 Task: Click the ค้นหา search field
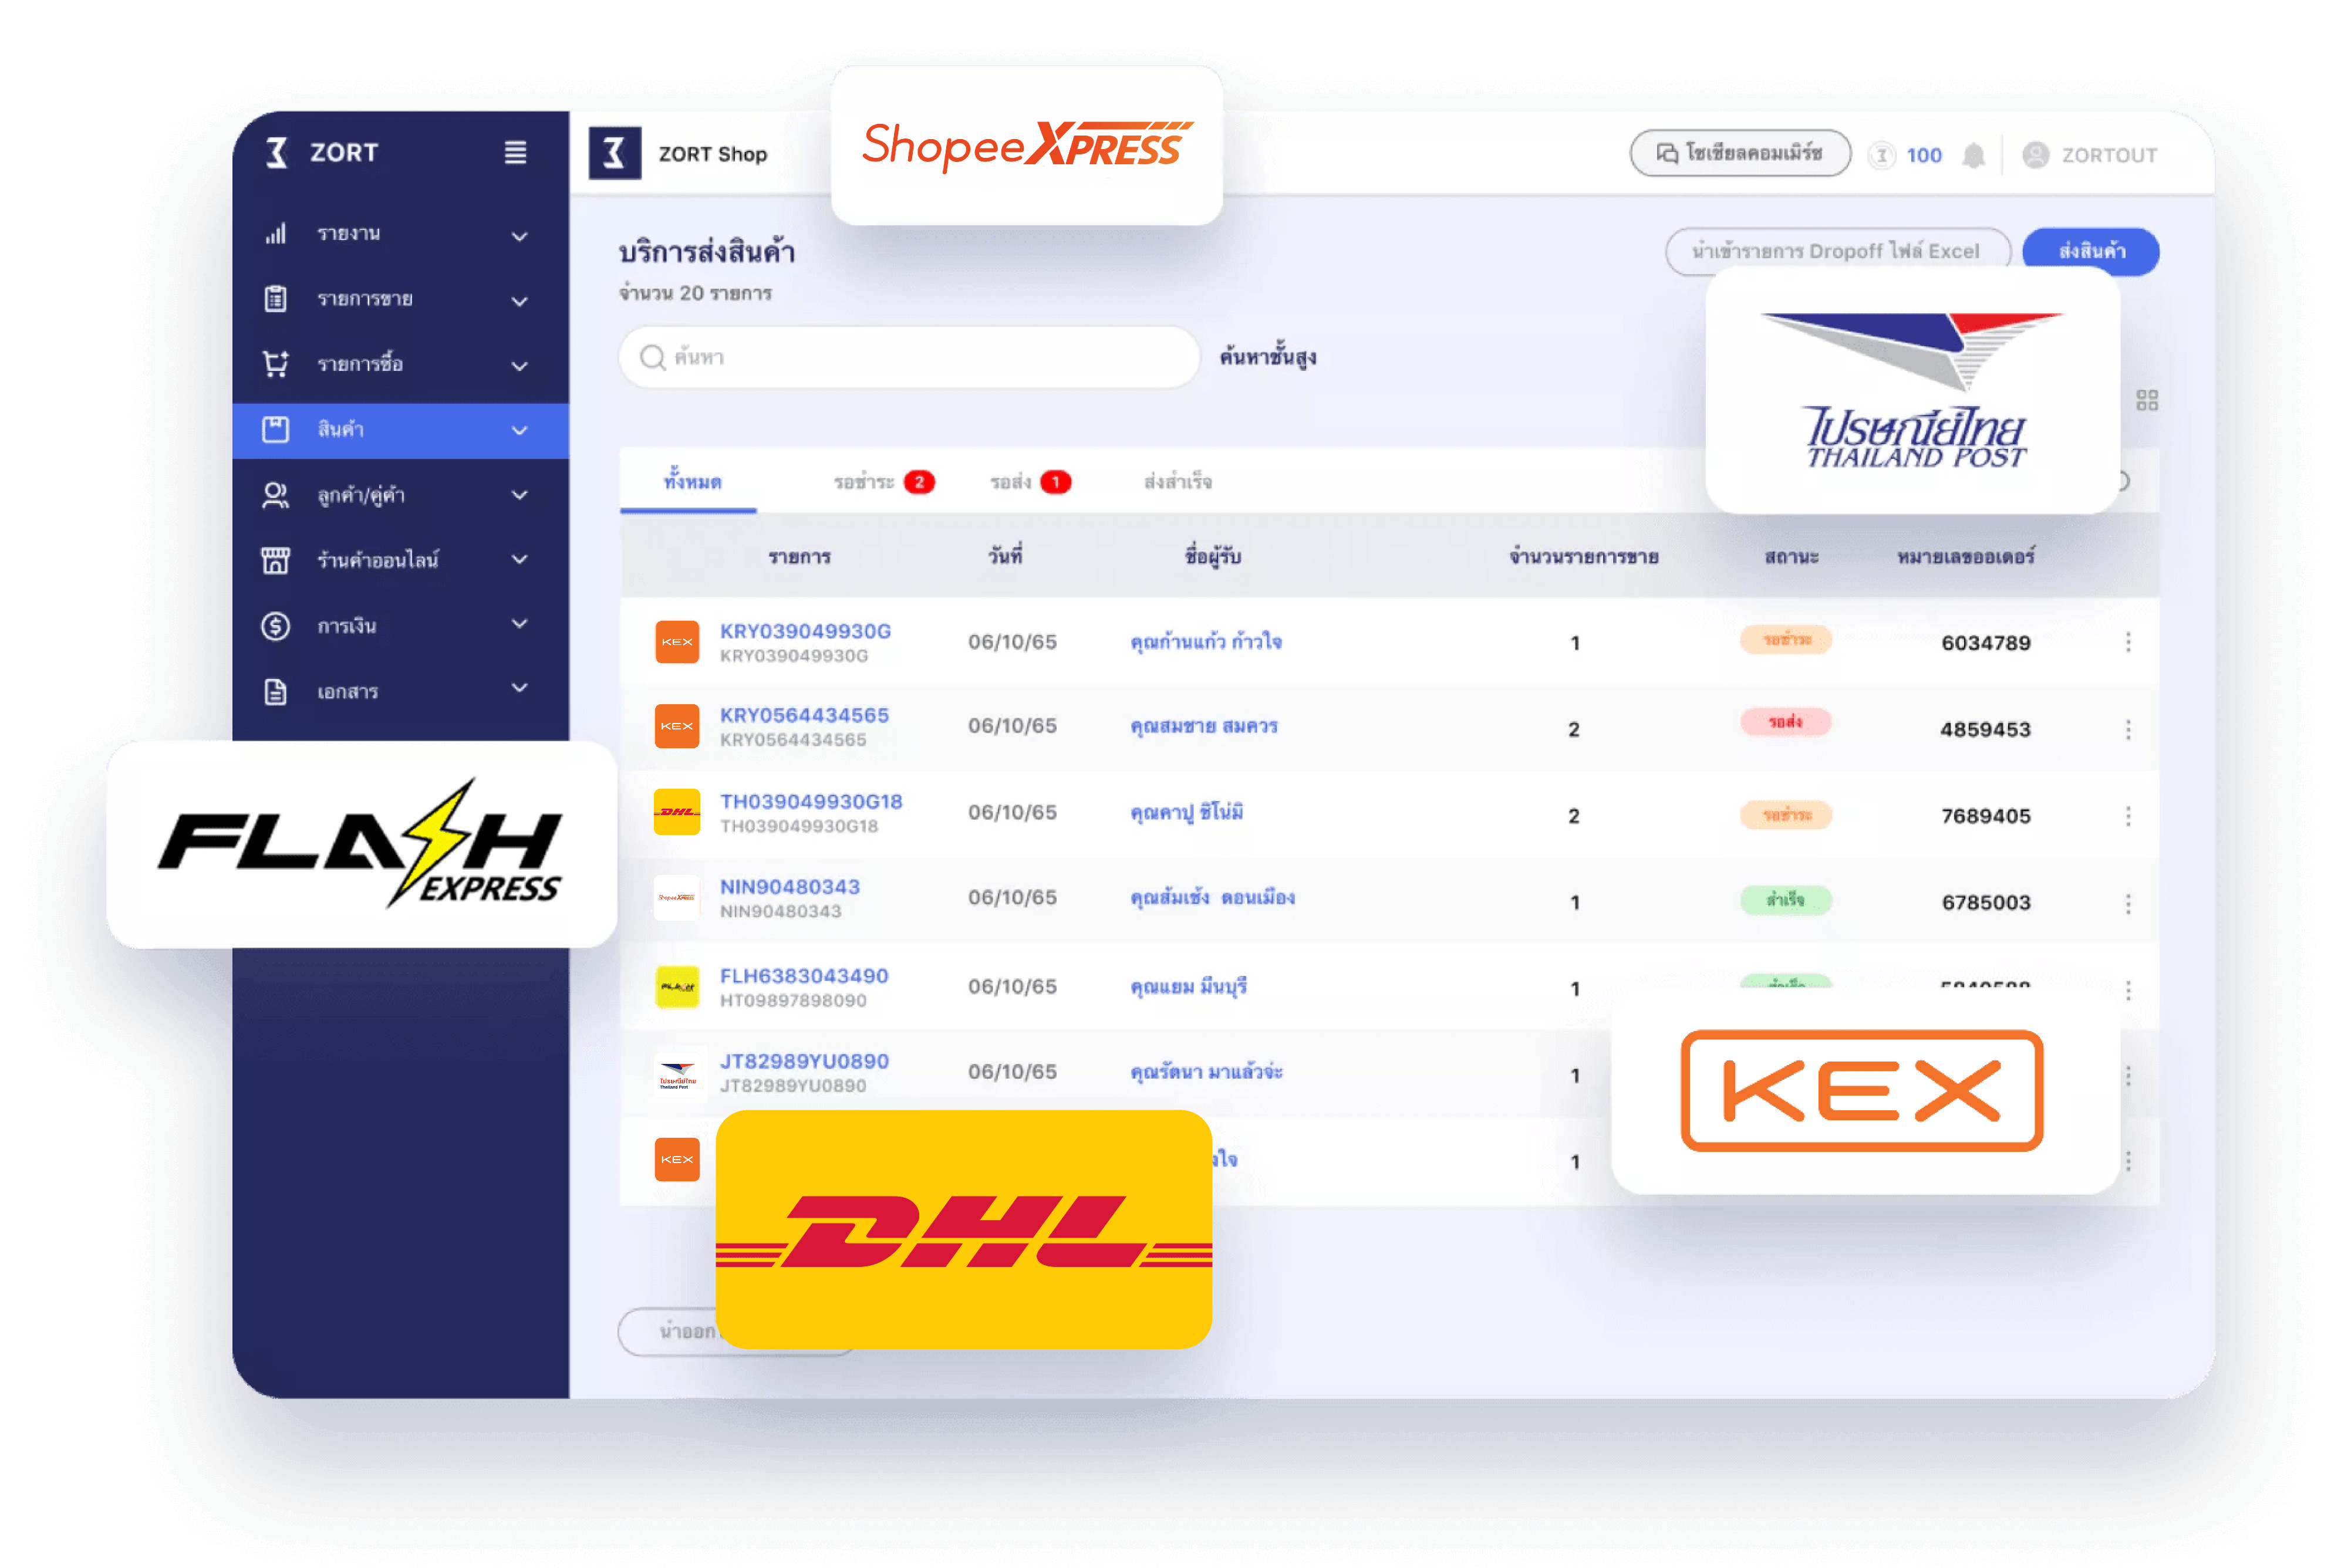point(909,357)
